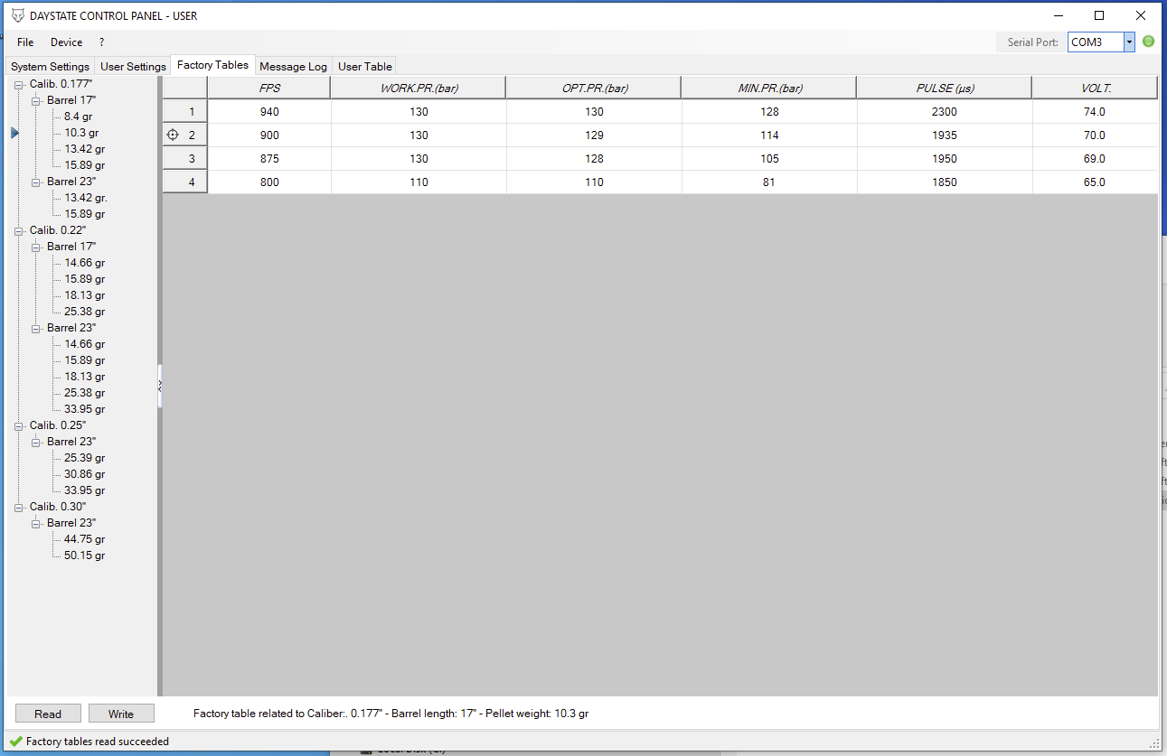Click the 65.0 volt cell
The width and height of the screenshot is (1167, 756).
click(1095, 182)
